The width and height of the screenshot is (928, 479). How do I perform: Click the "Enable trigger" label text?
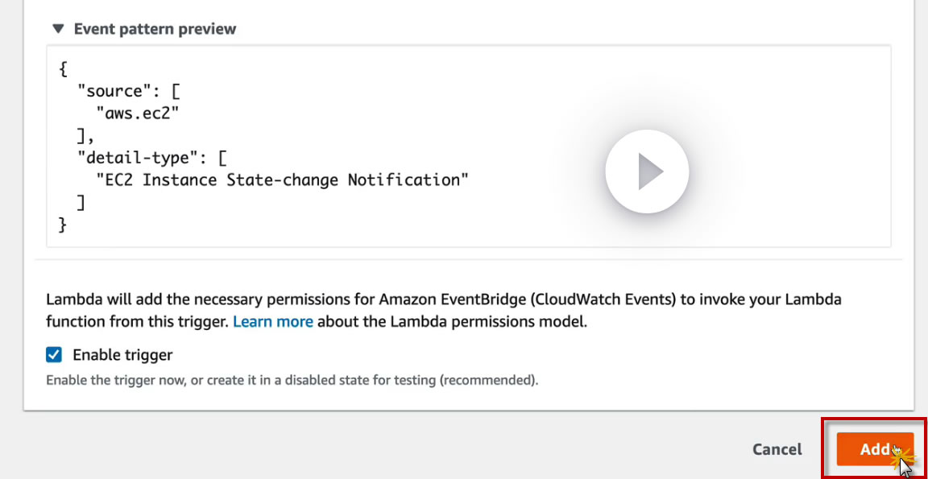[x=122, y=355]
